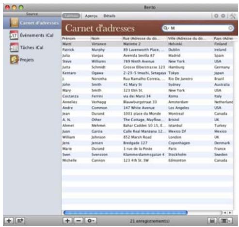Viewport: 239px width, 227px height.
Task: Click the Ogawa last name cell
Action: click(x=97, y=73)
